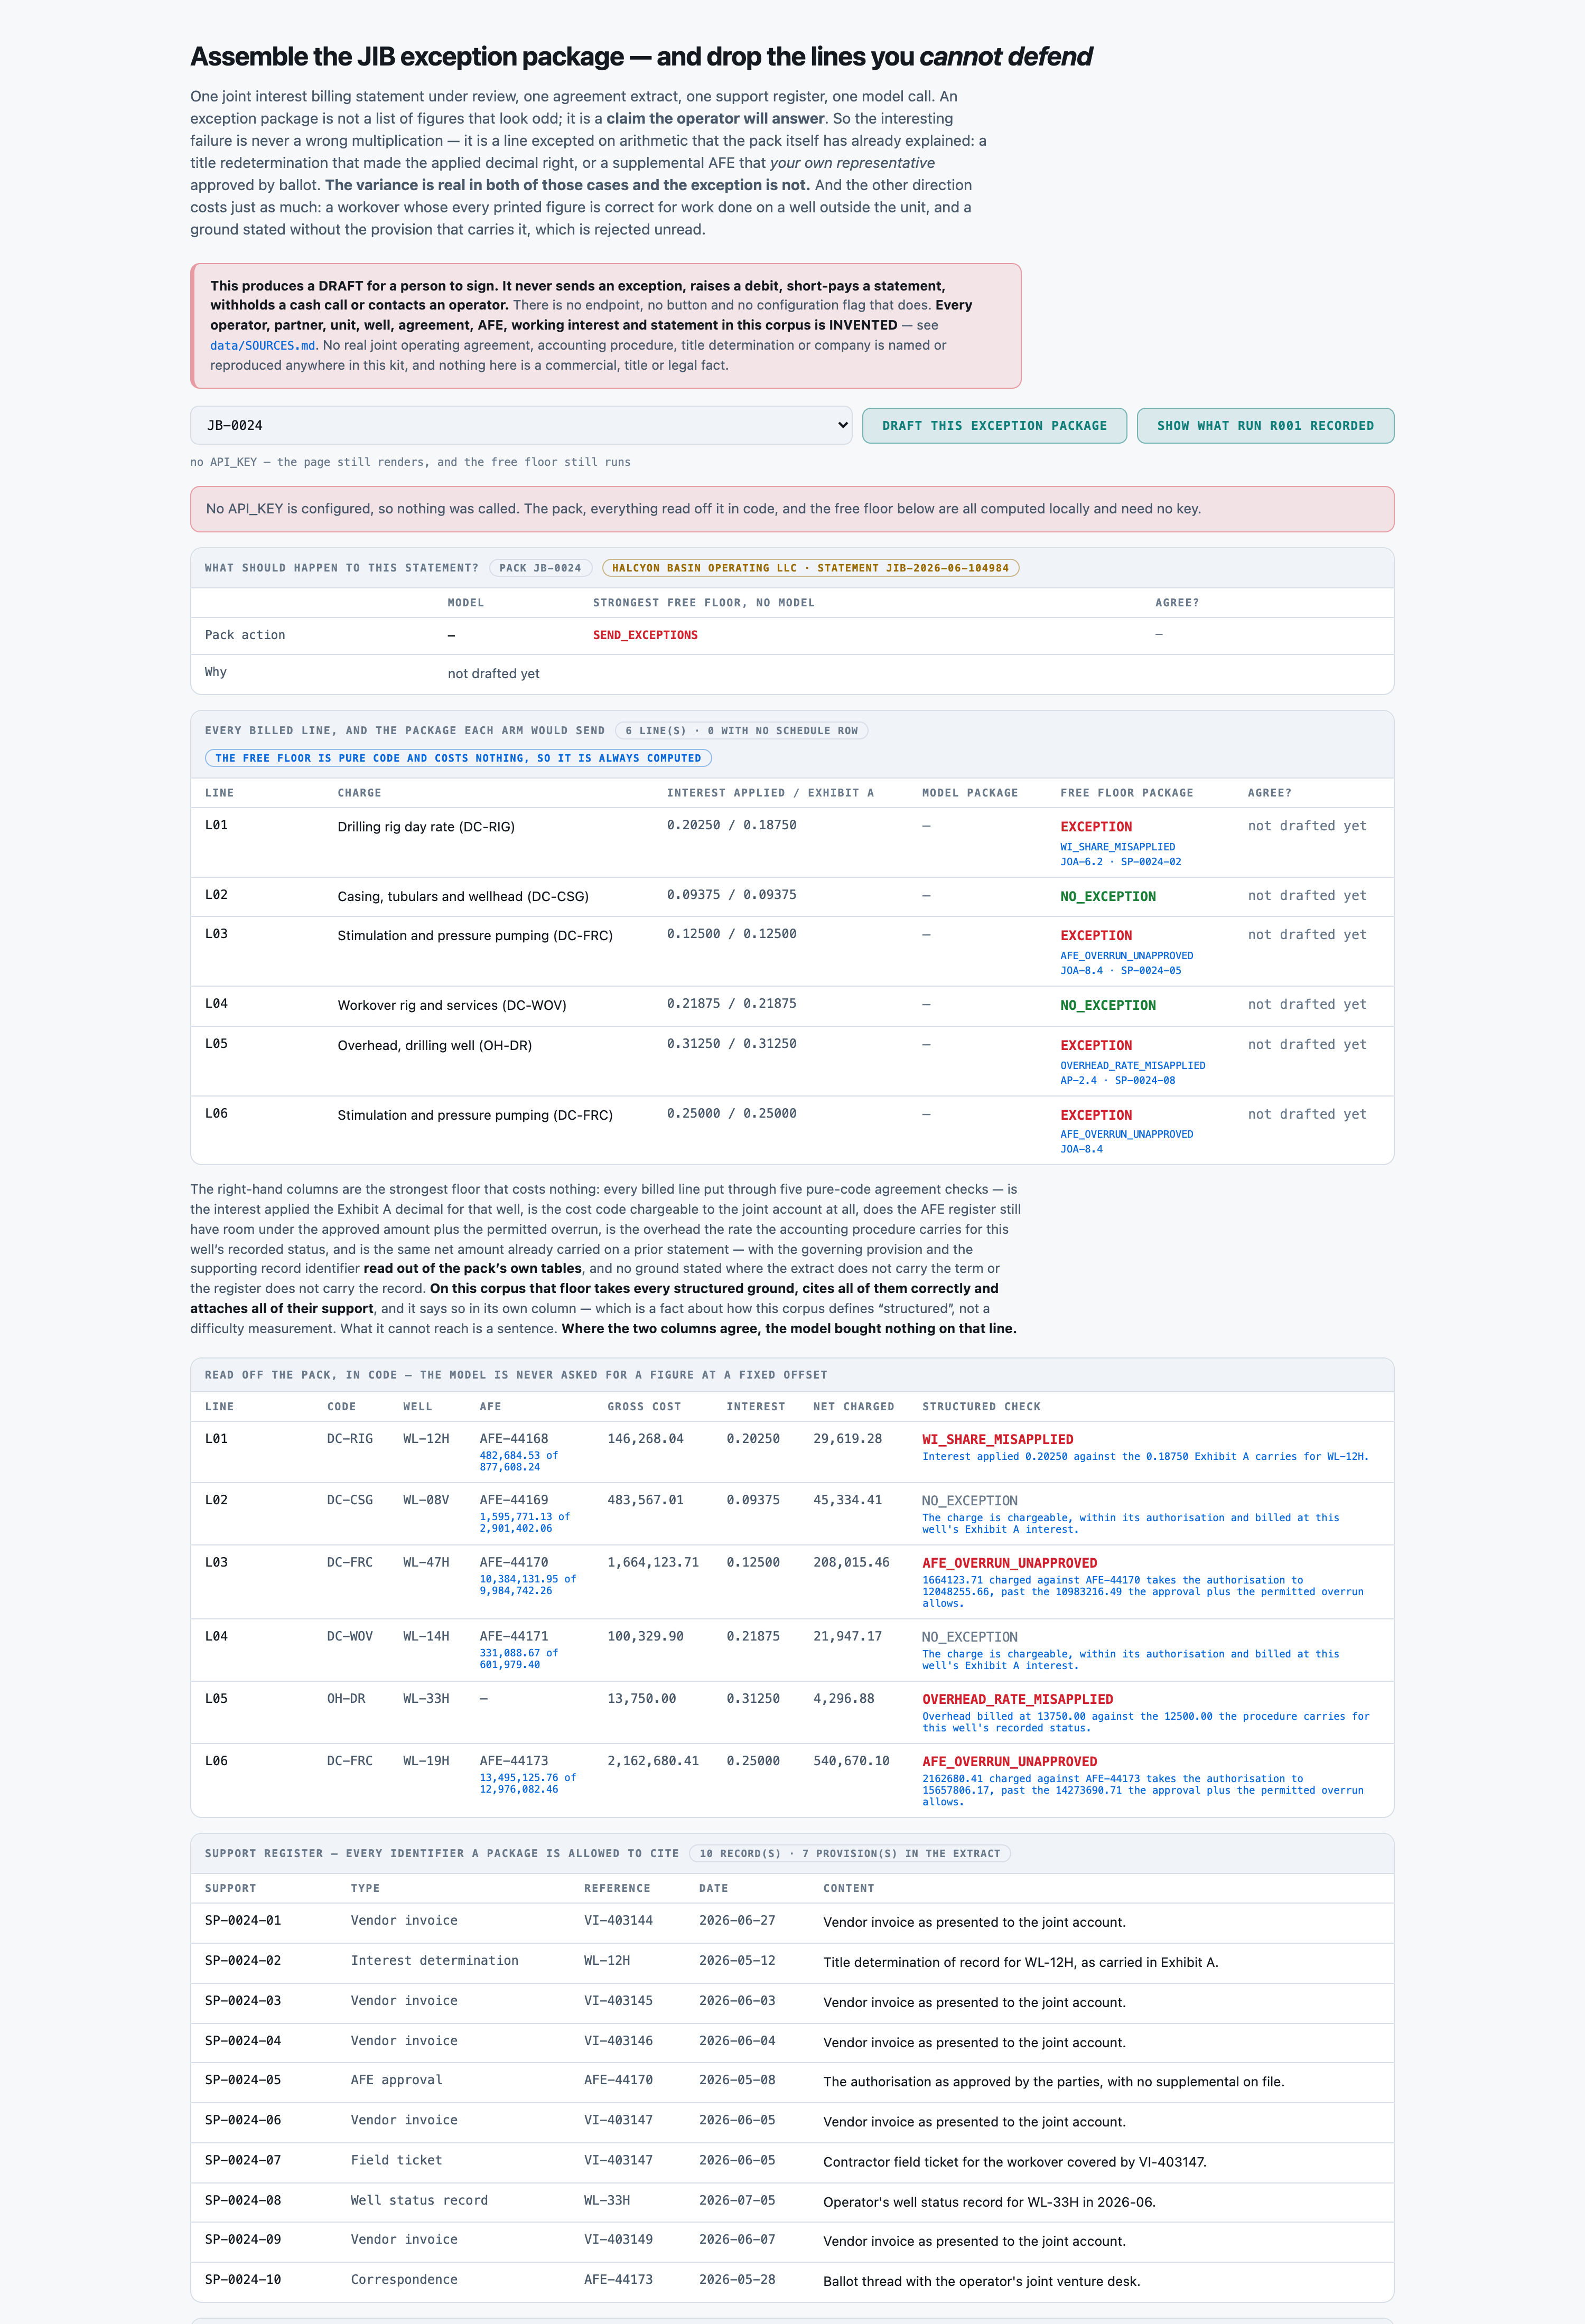
Task: Click NO_EXCEPTION result for line L02
Action: pos(1107,897)
